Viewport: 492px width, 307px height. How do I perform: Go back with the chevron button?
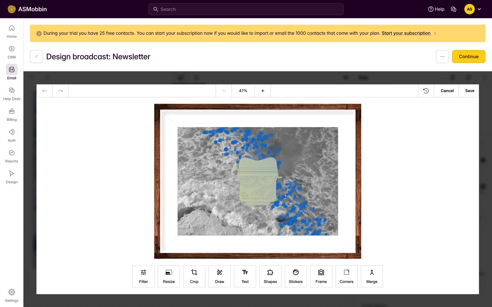[x=36, y=57]
